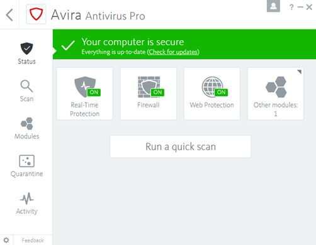The height and width of the screenshot is (245, 316).
Task: Toggle the Firewall ON switch
Action: coord(157,92)
